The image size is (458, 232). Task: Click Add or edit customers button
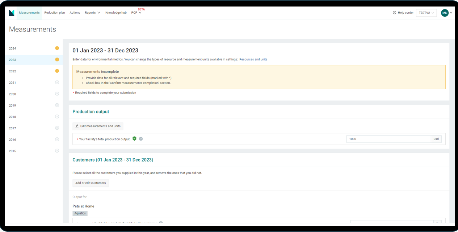pyautogui.click(x=91, y=183)
